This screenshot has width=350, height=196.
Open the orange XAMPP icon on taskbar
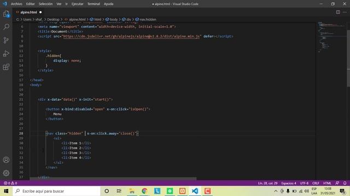(182, 191)
